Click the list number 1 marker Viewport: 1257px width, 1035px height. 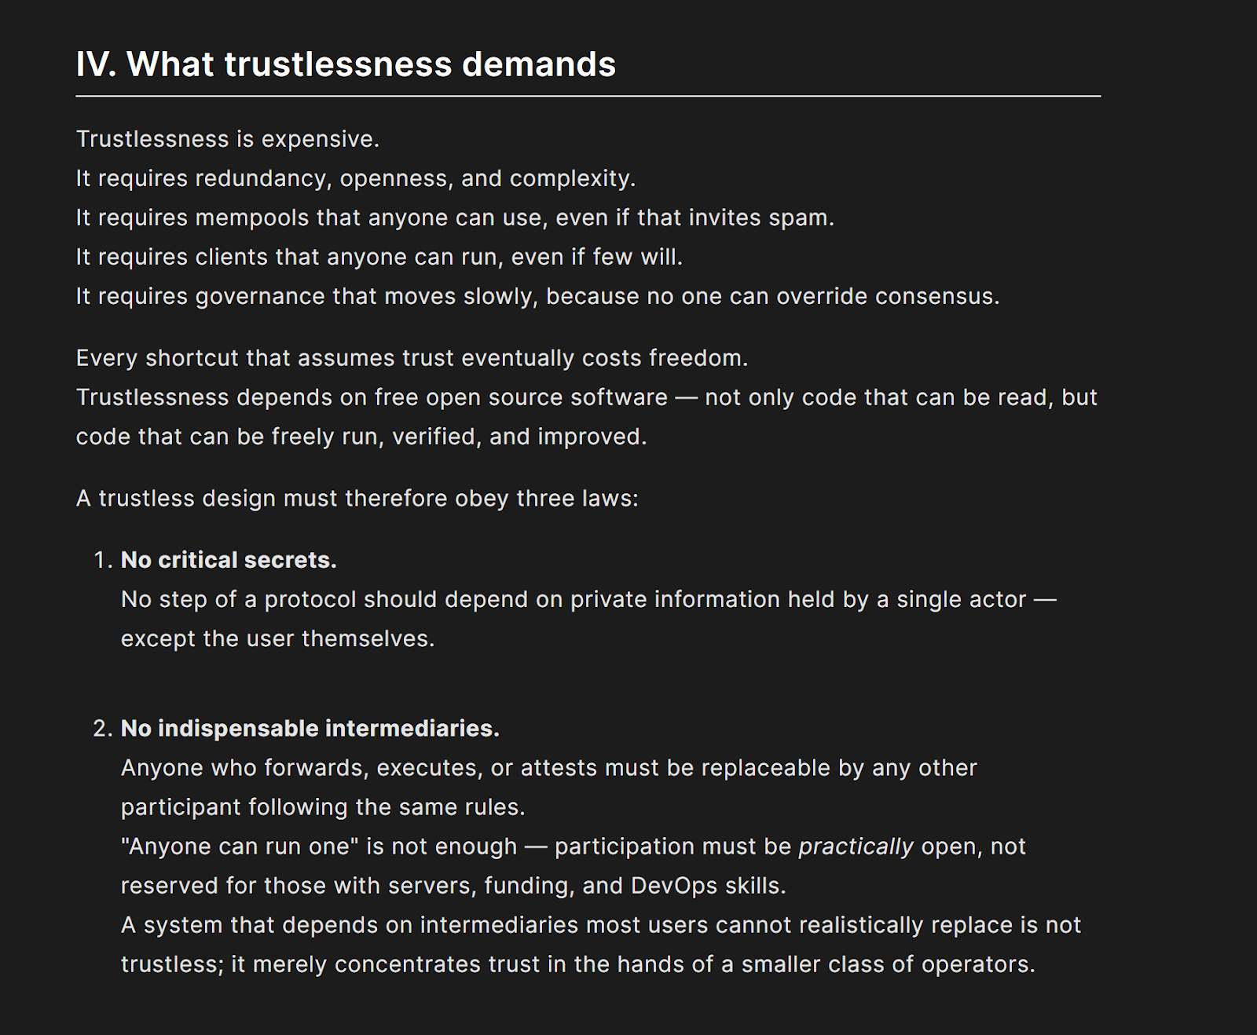pos(102,560)
